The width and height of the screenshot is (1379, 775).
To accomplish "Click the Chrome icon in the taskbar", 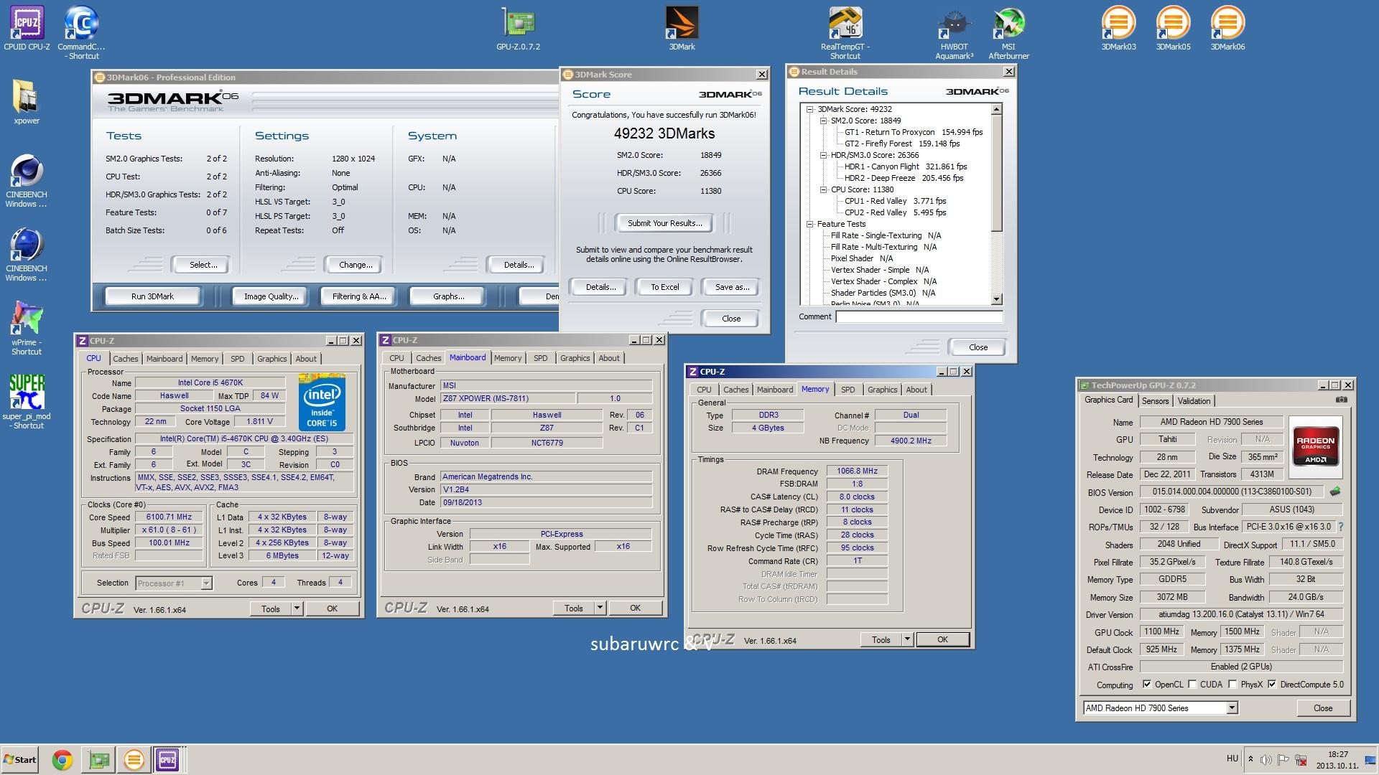I will [x=62, y=759].
